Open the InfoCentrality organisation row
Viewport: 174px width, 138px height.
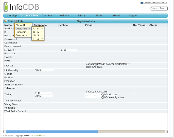click(x=85, y=70)
